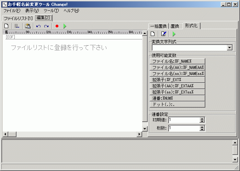Click the clipboard paste icon
The height and width of the screenshot is (171, 240).
[x=28, y=26]
